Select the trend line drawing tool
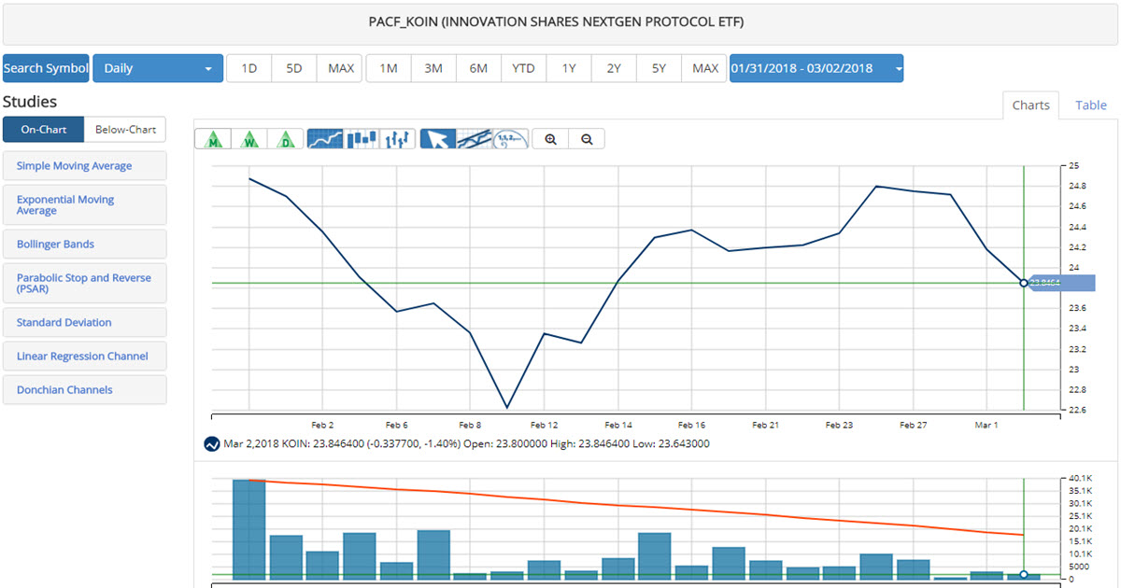The height and width of the screenshot is (588, 1121). tap(475, 139)
